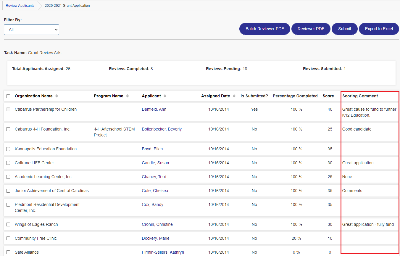Image resolution: width=400 pixels, height=256 pixels.
Task: Open applicant Cronin, Christine
Action: click(157, 225)
